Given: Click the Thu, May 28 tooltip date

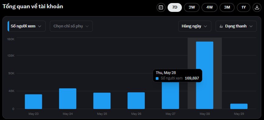Looking at the screenshot, I should [166, 73].
